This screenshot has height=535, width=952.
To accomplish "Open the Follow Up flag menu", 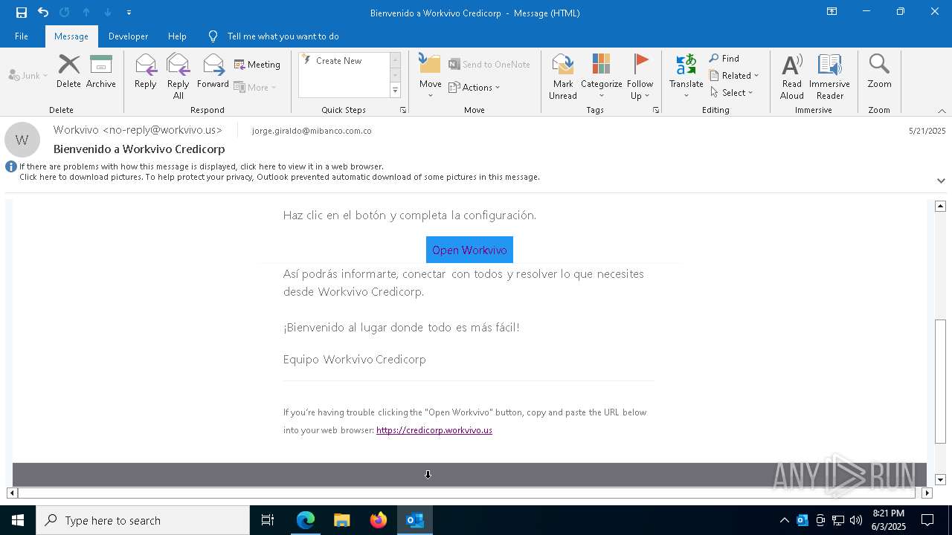I will [x=640, y=77].
